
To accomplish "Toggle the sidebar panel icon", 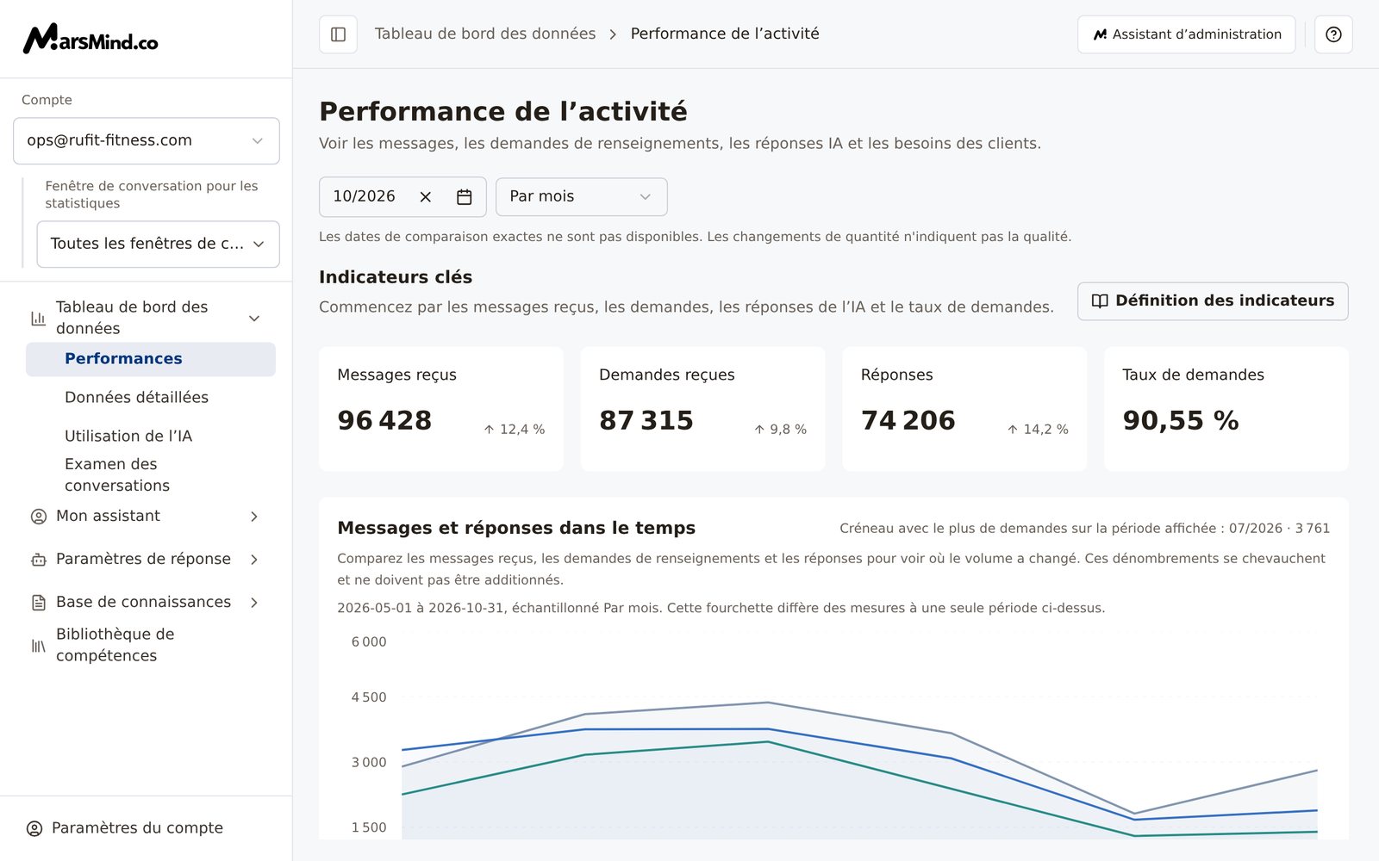I will coord(338,34).
